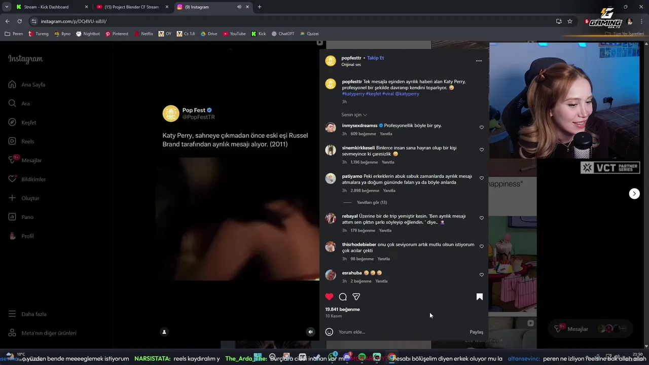Open Reels in sidebar
Image resolution: width=649 pixels, height=365 pixels.
coord(21,141)
